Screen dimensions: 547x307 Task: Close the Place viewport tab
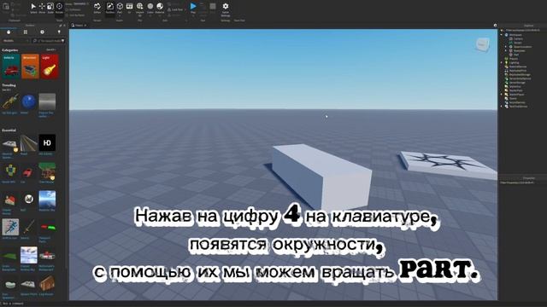85,26
